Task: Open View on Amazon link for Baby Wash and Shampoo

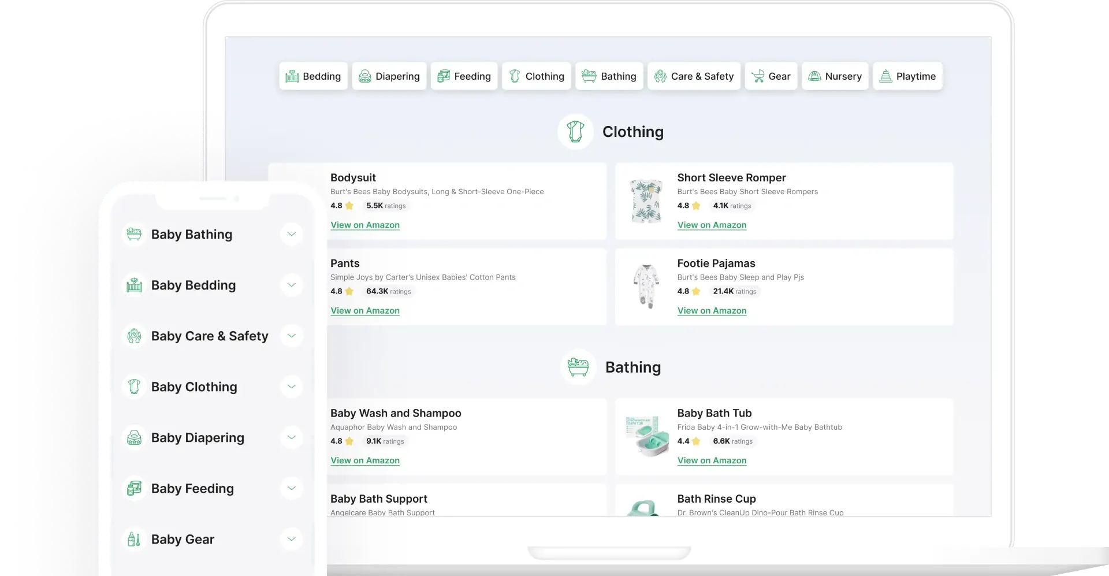Action: 365,460
